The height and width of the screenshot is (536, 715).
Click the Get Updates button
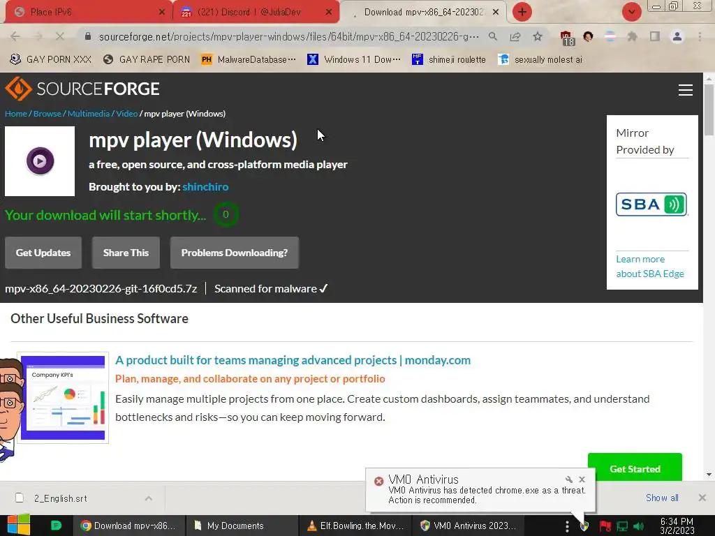pos(43,253)
